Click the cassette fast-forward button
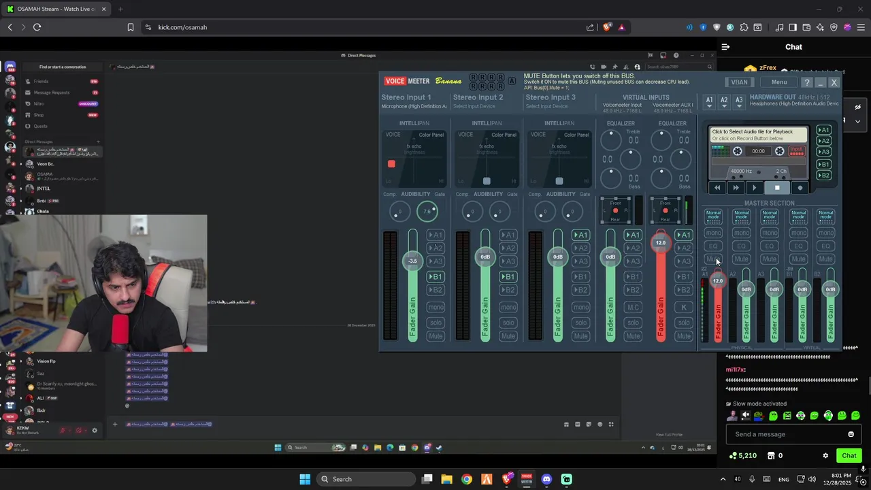 [736, 188]
